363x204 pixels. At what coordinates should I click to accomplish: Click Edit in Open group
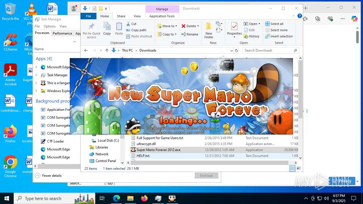[x=249, y=30]
